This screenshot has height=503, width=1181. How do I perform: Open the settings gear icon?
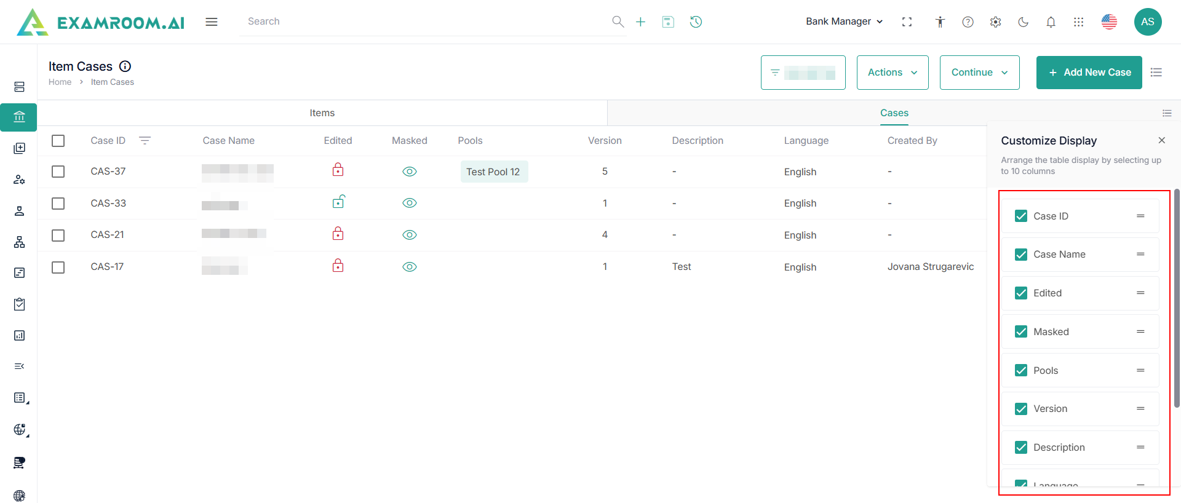[x=995, y=22]
